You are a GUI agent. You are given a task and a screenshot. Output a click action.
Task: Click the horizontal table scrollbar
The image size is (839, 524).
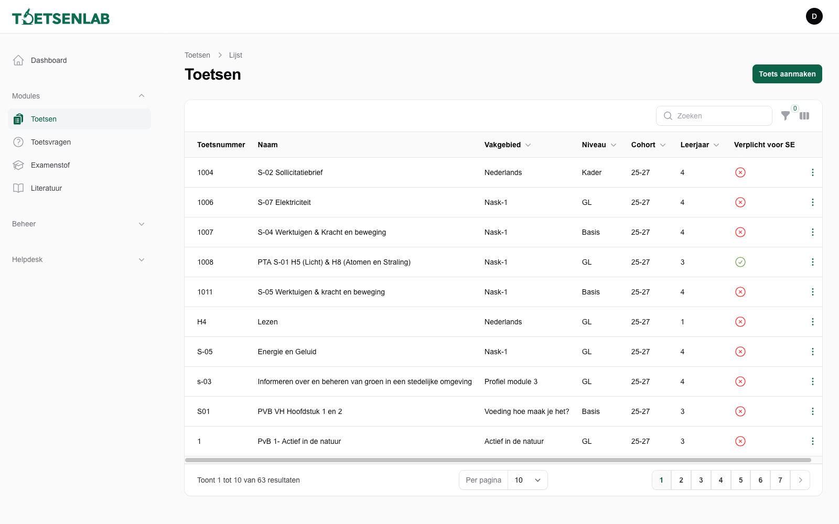click(x=497, y=460)
